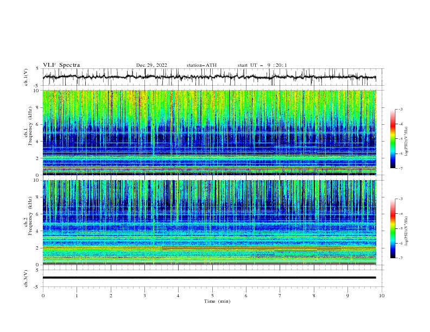
Task: Click the date 'Dec.29, 2022' label
Action: pyautogui.click(x=151, y=65)
